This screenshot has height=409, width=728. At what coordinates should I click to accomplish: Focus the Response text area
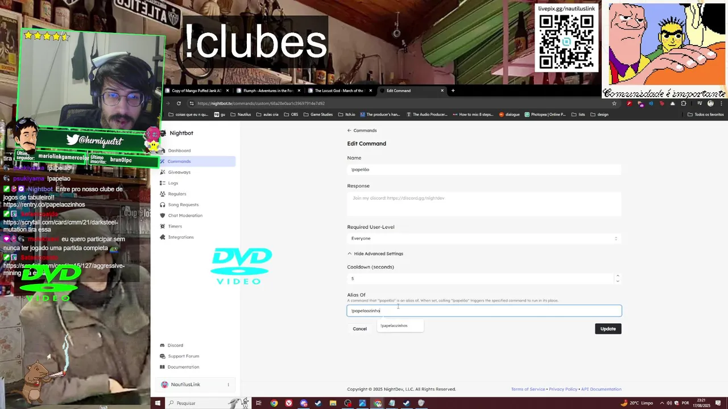pyautogui.click(x=484, y=204)
